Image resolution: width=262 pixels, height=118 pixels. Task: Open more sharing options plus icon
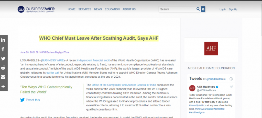click(3, 86)
